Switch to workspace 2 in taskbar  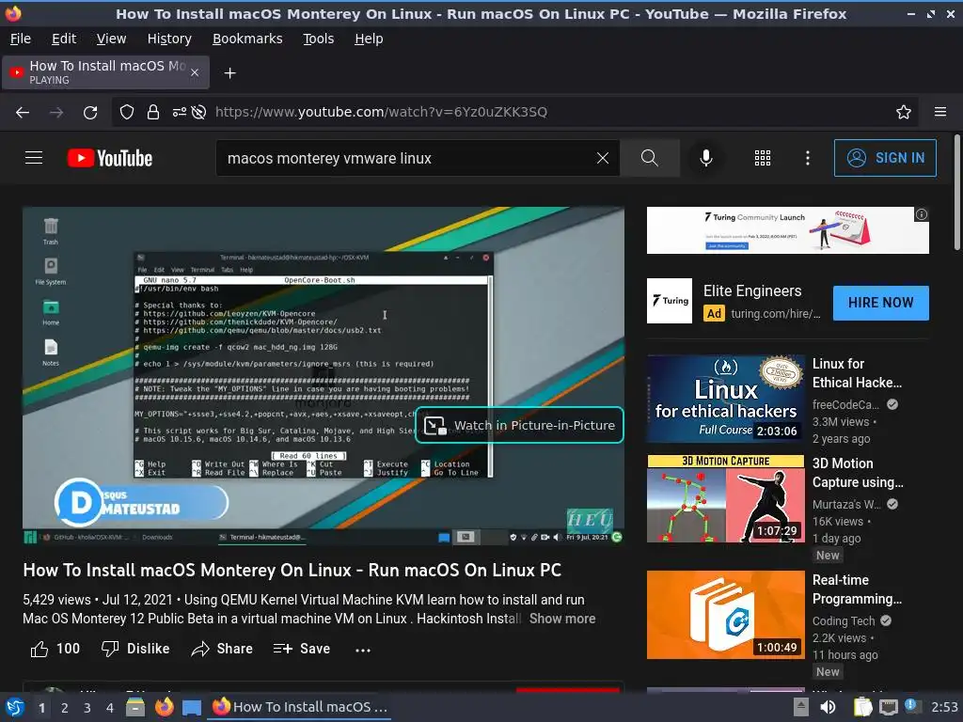[x=65, y=708]
